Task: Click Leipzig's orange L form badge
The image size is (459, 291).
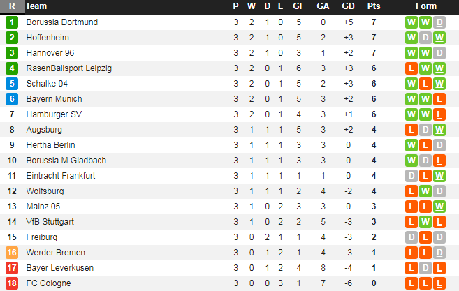Action: [411, 68]
